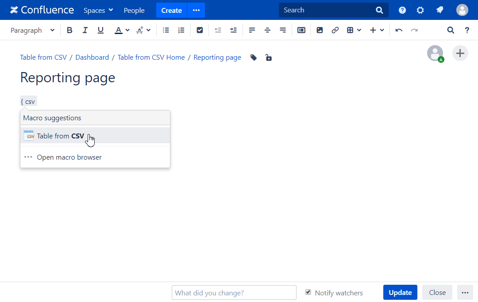This screenshot has width=478, height=302.
Task: Expand the Paragraph style dropdown
Action: pos(33,30)
